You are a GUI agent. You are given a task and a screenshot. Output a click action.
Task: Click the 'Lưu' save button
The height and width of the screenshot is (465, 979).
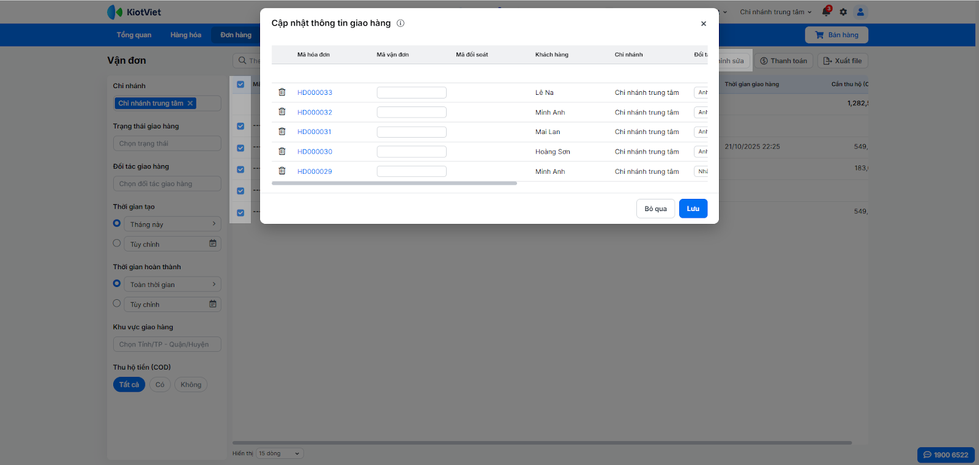click(x=693, y=209)
